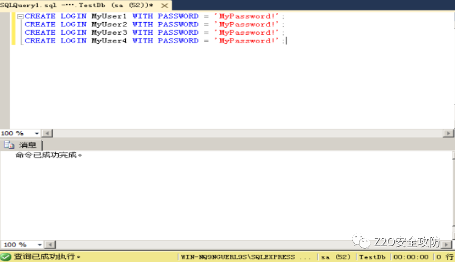The width and height of the screenshot is (455, 262).
Task: Click the 0 行 row count entry
Action: tap(445, 257)
